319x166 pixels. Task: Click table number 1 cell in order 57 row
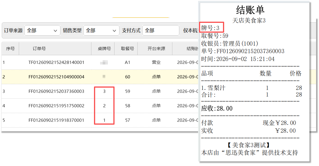(104, 120)
